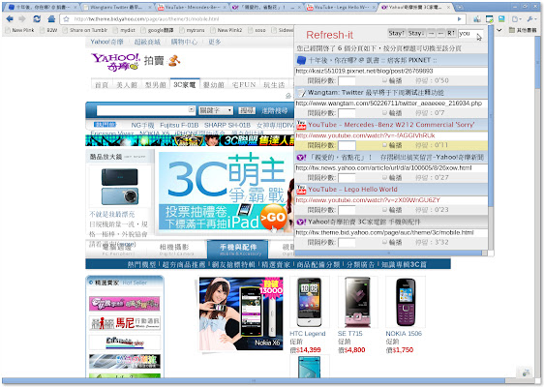Switch to YouTube Lego Hello World tab
Viewport: 544px width, 387px height.
[x=342, y=7]
